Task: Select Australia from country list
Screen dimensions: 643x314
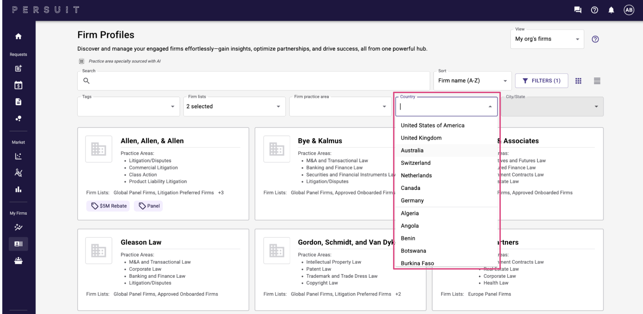Action: [x=446, y=150]
